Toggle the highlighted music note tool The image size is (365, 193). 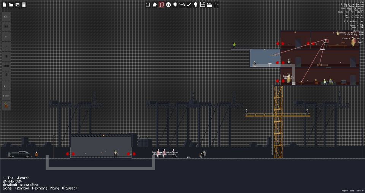[162, 5]
